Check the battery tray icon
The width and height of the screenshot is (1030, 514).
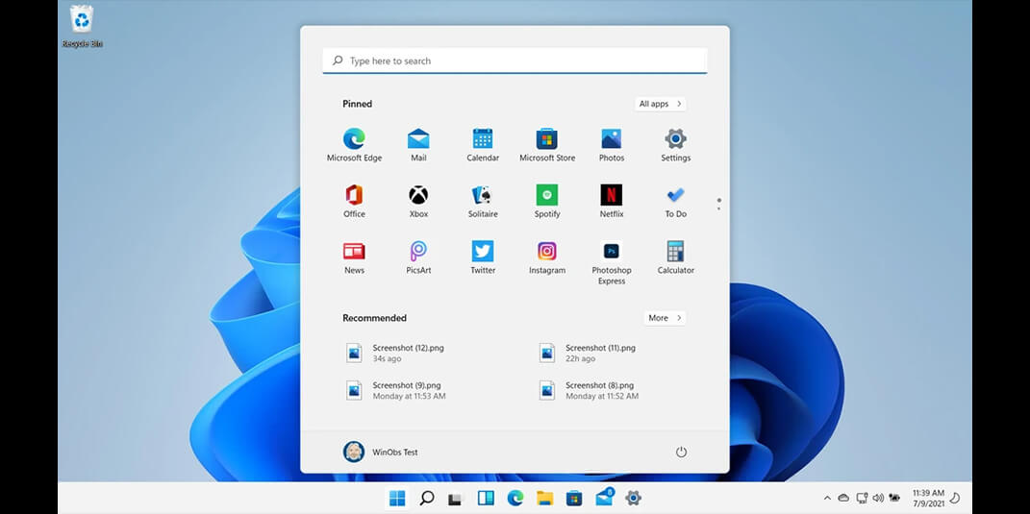894,499
